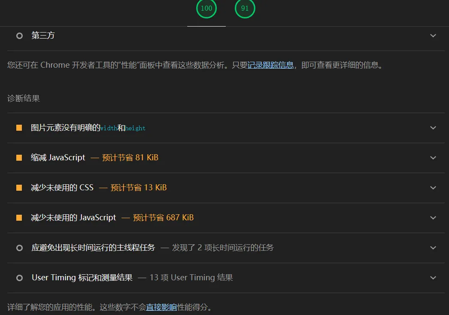Click orange square icon beside 图片元素没有明确的
449x315 pixels.
[19, 128]
